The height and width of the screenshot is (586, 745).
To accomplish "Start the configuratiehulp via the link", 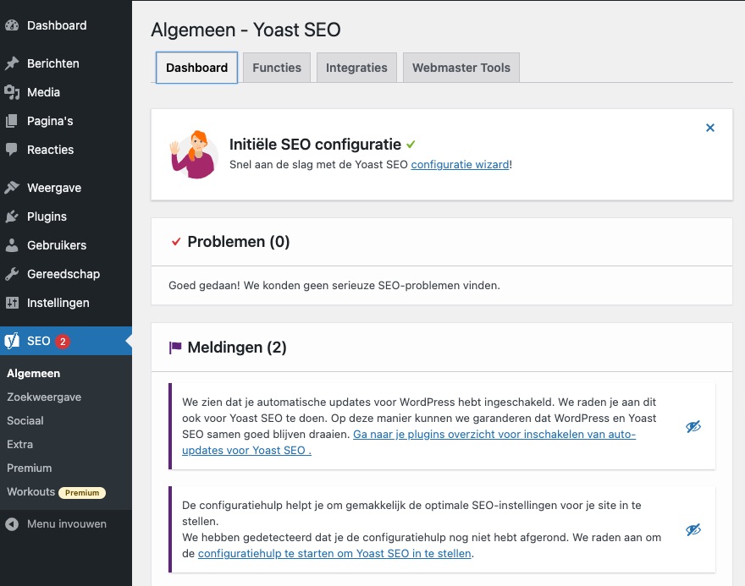I will (334, 554).
